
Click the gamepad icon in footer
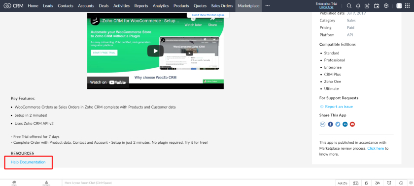356,183
